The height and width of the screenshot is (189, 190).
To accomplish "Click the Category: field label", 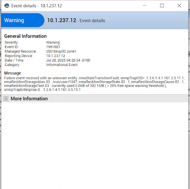I will pyautogui.click(x=12, y=65).
